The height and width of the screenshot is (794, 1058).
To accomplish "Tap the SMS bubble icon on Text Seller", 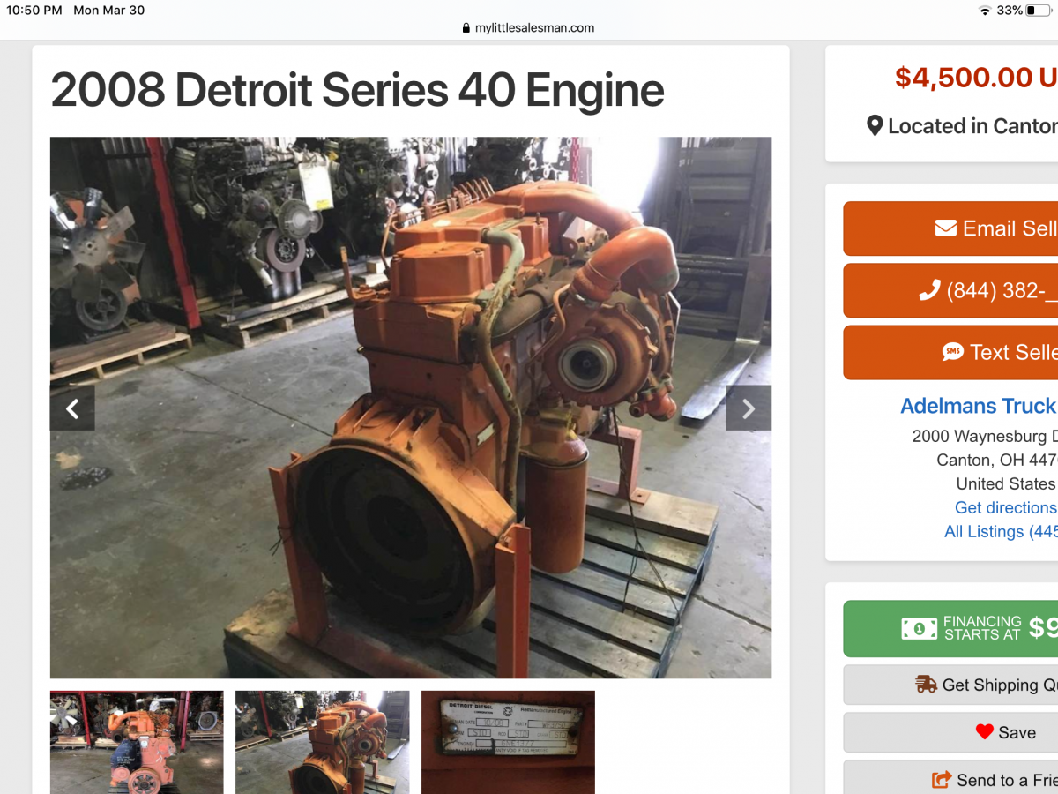I will point(952,352).
